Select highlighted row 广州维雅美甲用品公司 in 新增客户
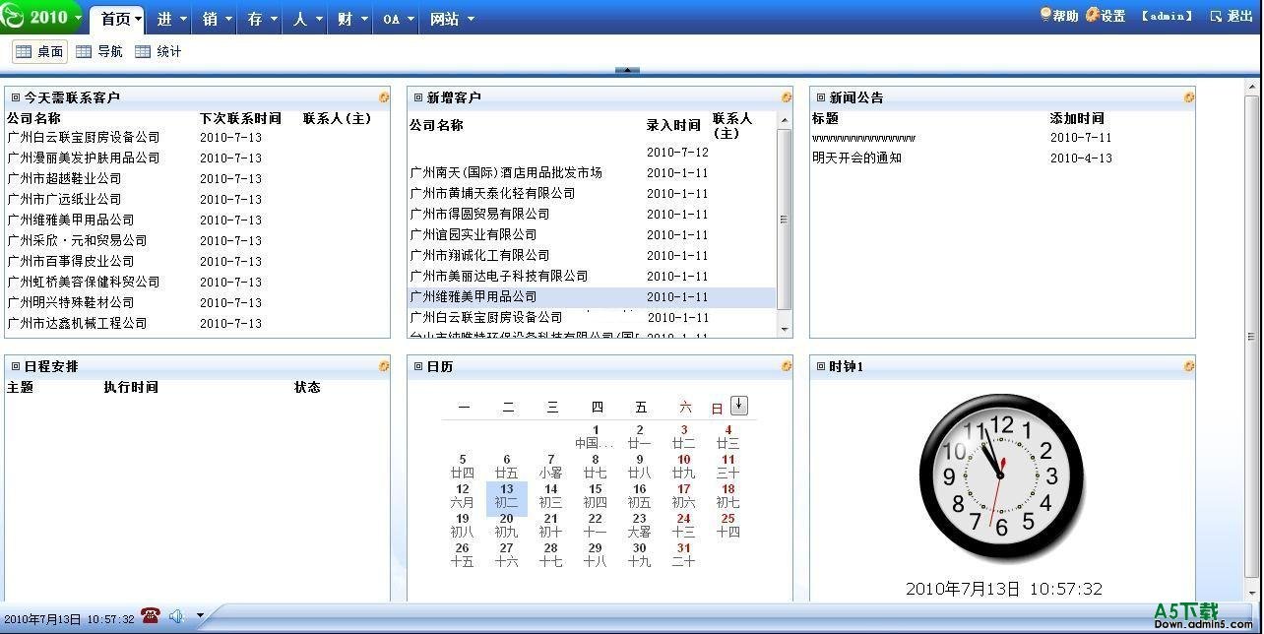 593,296
